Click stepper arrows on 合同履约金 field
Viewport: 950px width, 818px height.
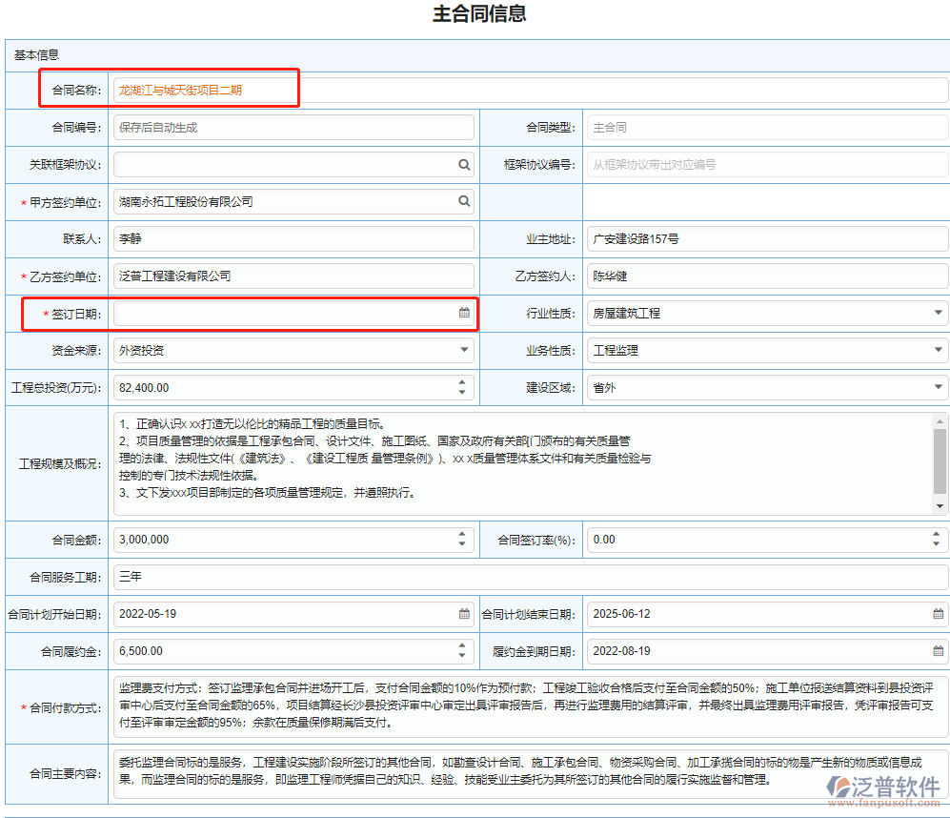[x=463, y=651]
